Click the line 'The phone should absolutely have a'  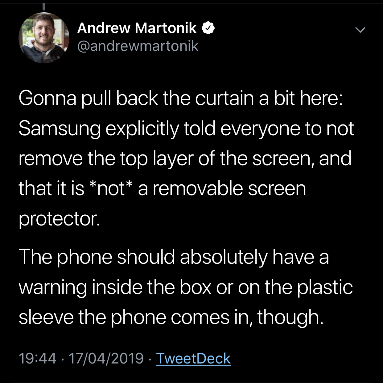click(x=174, y=257)
